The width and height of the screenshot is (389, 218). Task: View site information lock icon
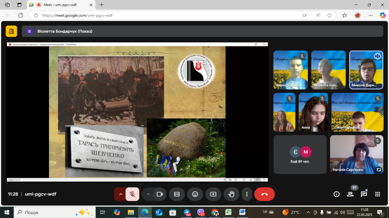tap(36, 15)
